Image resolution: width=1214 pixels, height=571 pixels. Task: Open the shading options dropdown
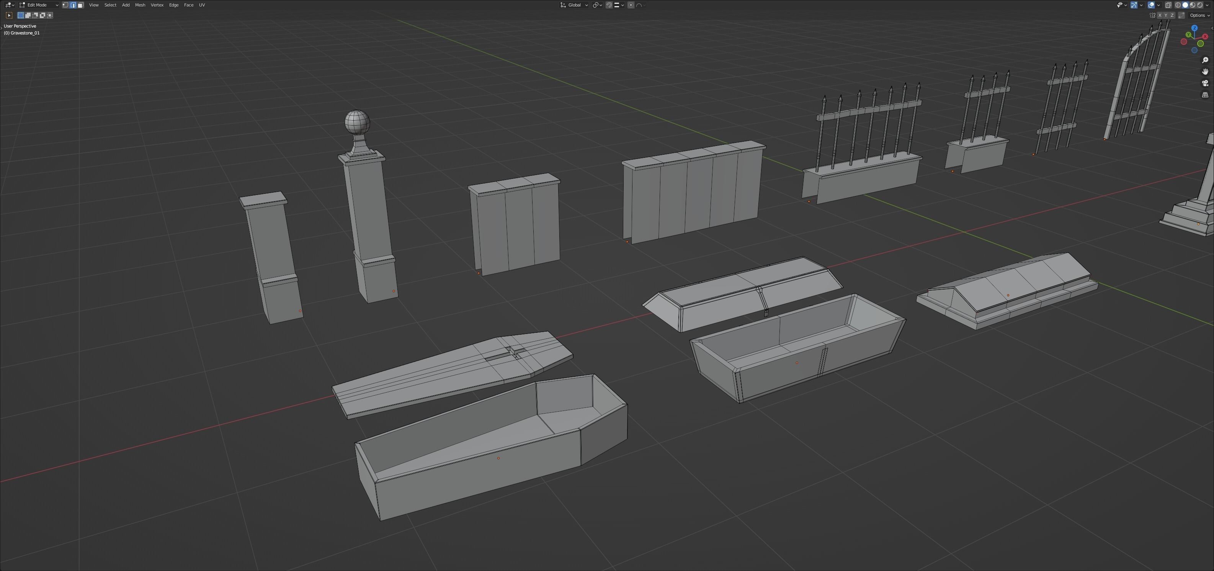[1207, 5]
